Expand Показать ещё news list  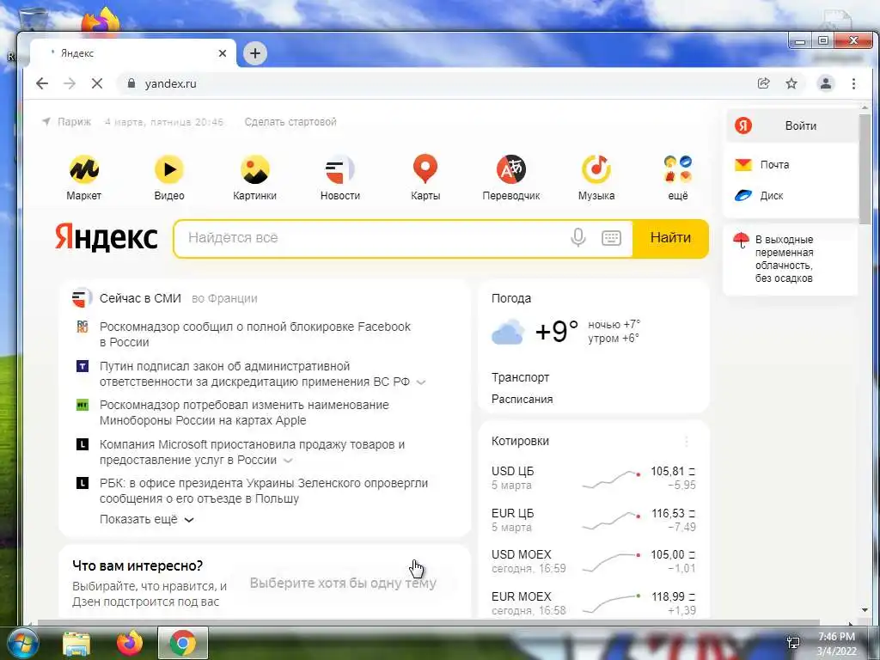(x=146, y=519)
